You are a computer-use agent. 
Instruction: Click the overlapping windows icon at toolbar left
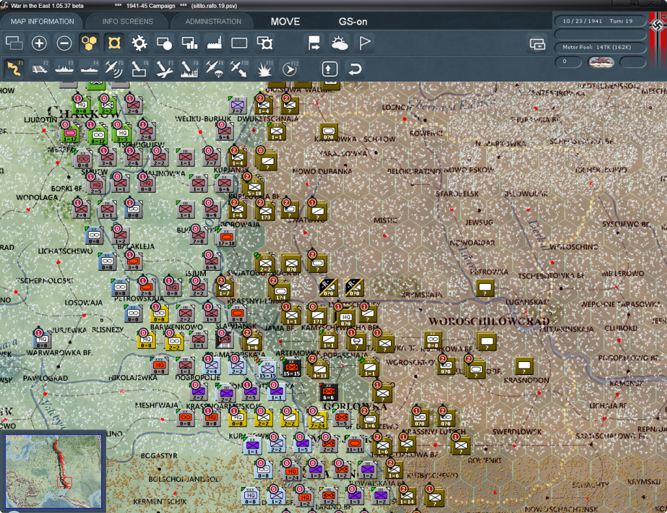point(14,43)
